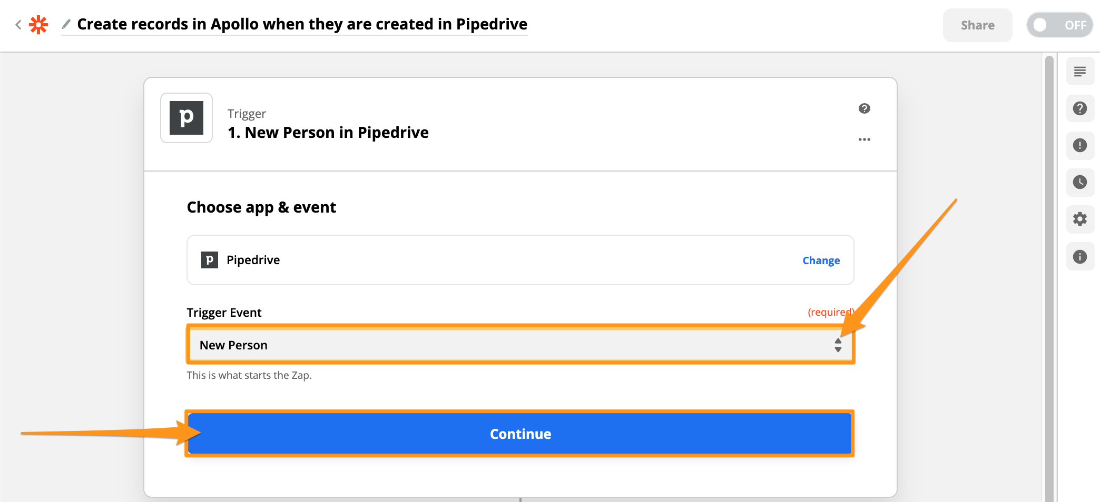Screen dimensions: 1100x502
Task: Click the pencil icon to rename Zap
Action: (x=66, y=24)
